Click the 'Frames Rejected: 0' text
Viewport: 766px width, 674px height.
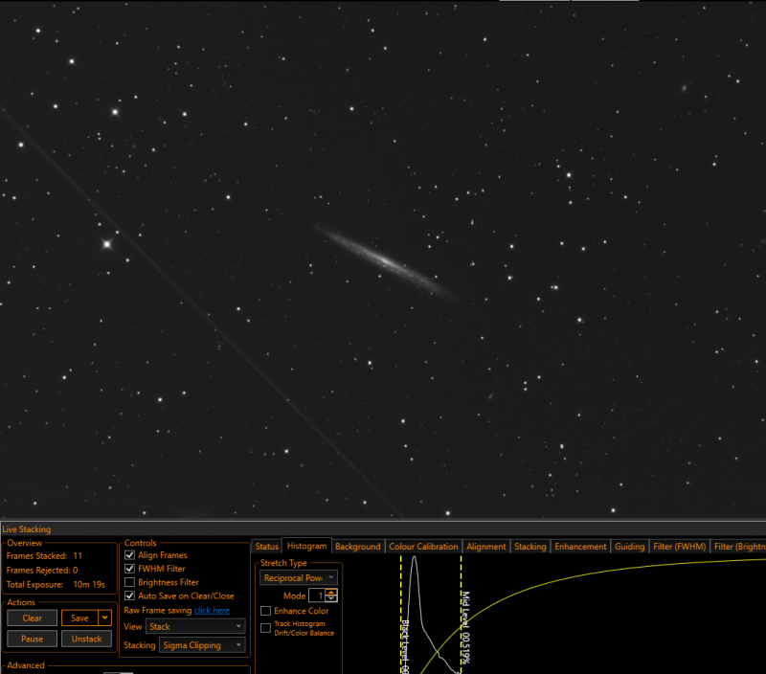42,570
